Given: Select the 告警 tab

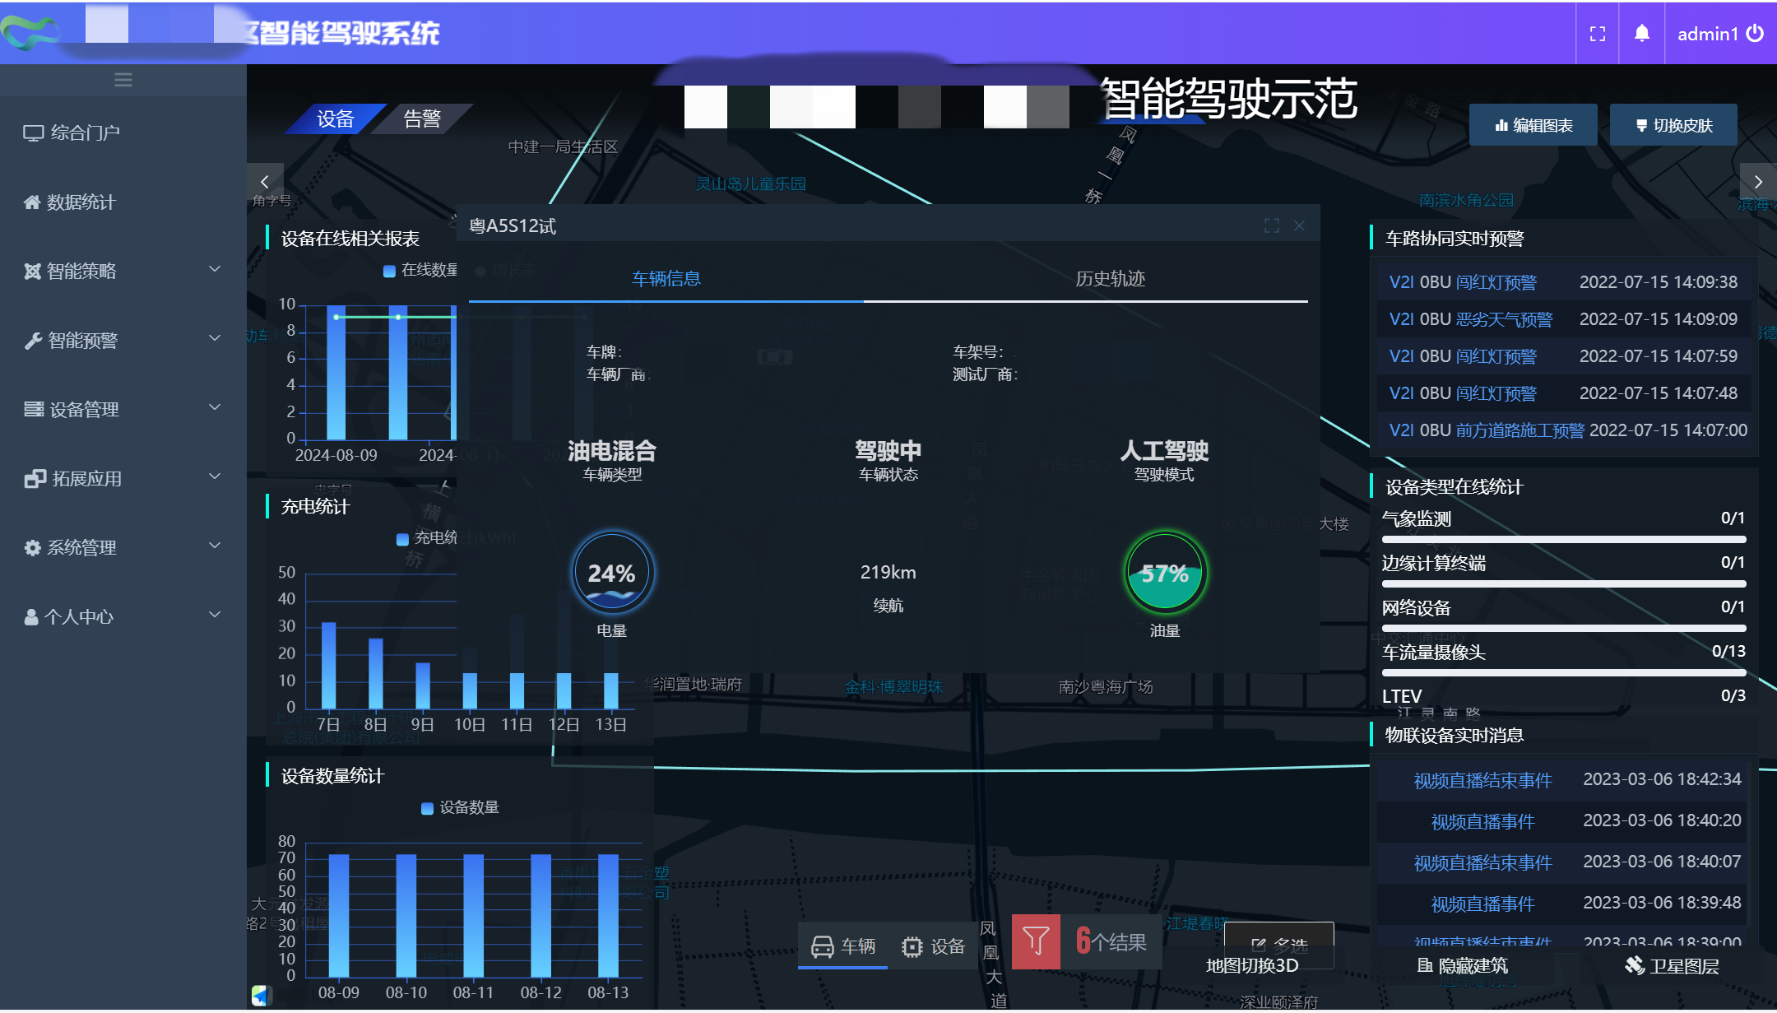Looking at the screenshot, I should 422,119.
